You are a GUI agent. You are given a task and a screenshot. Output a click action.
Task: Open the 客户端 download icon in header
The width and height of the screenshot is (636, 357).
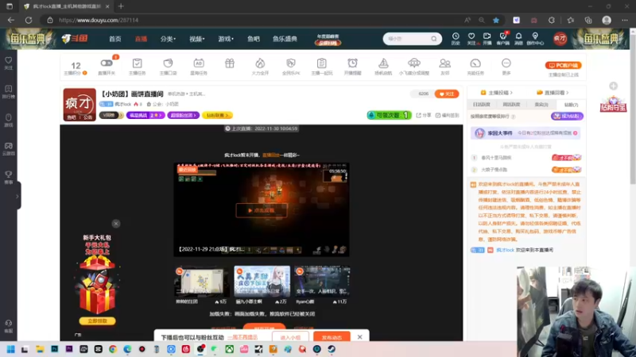pos(503,36)
